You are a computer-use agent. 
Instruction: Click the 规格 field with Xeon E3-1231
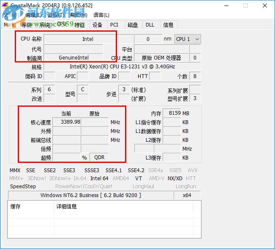tap(122, 67)
